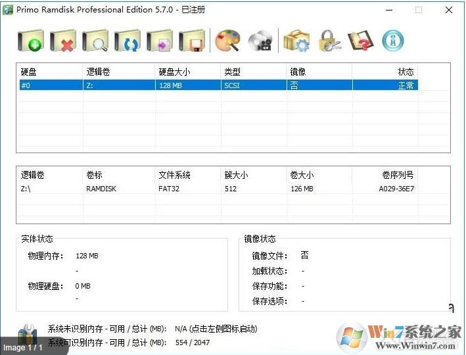Click the refresh disk icon with blue arrows
The width and height of the screenshot is (466, 355).
tap(128, 41)
